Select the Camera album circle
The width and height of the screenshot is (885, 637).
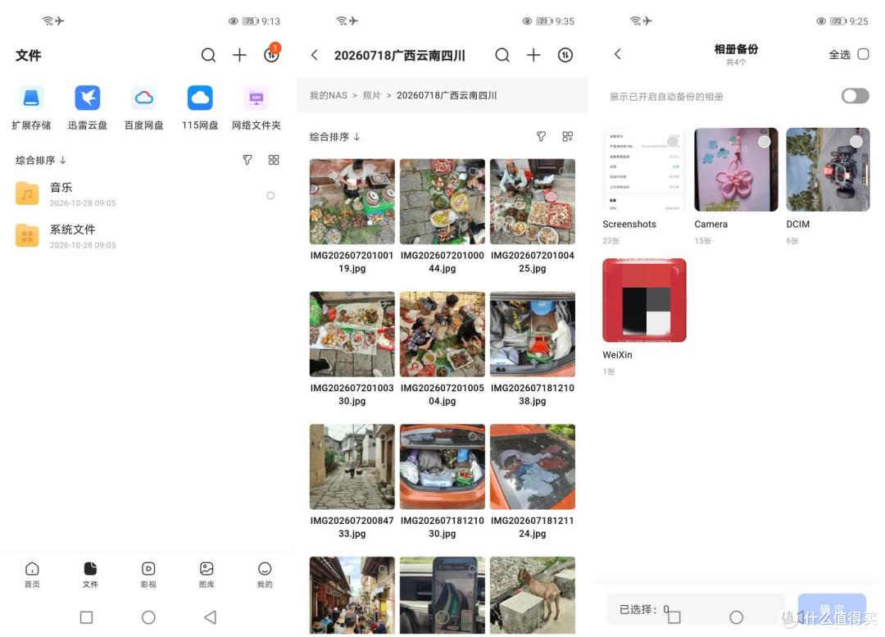(x=765, y=141)
